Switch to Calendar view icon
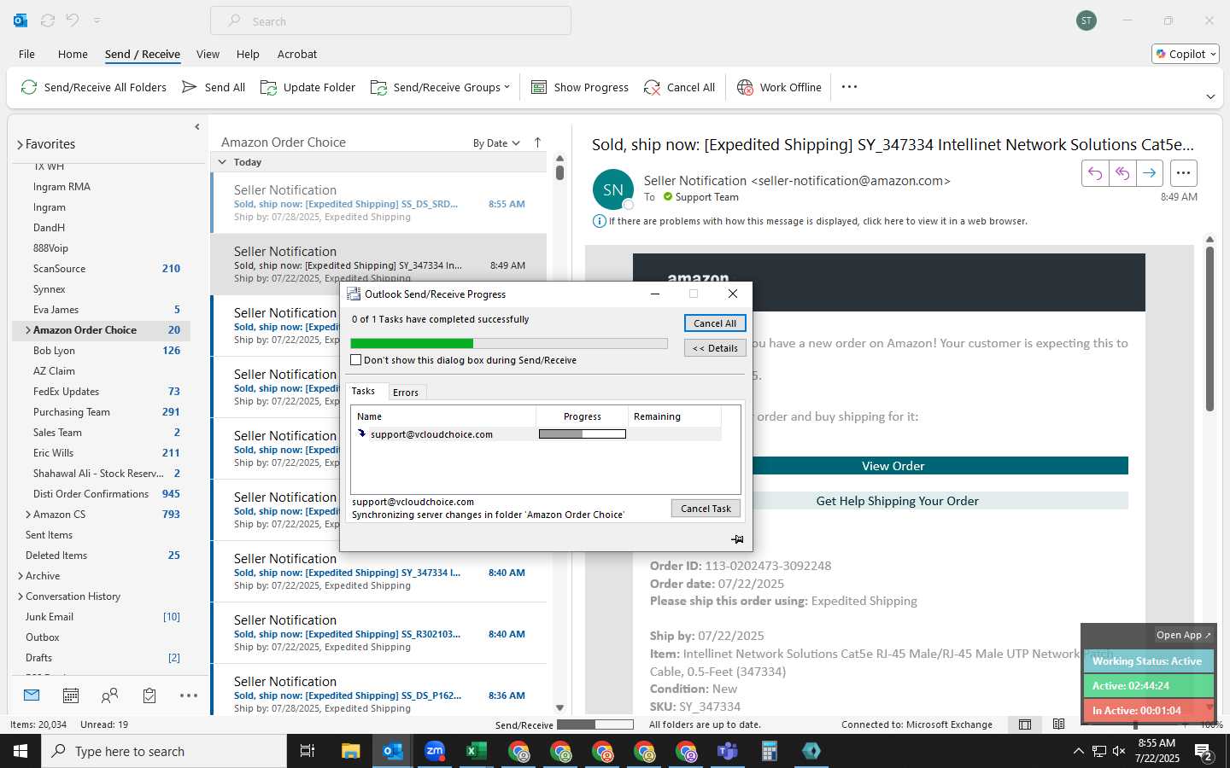1230x768 pixels. click(x=71, y=695)
